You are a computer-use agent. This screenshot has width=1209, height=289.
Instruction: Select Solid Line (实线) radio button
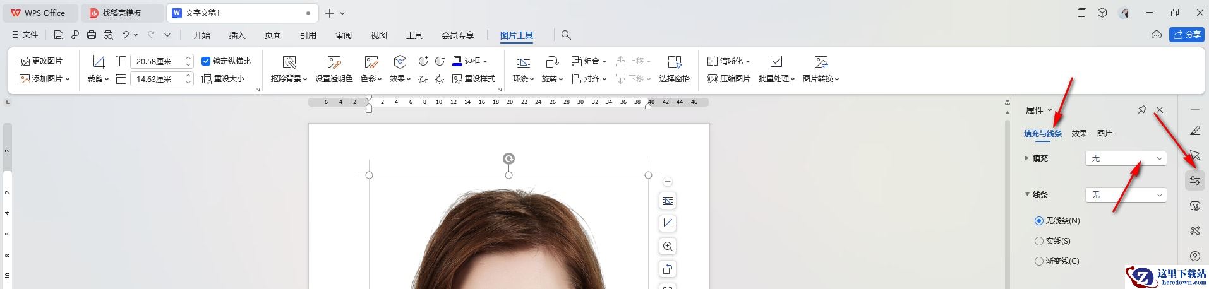[x=1039, y=241]
